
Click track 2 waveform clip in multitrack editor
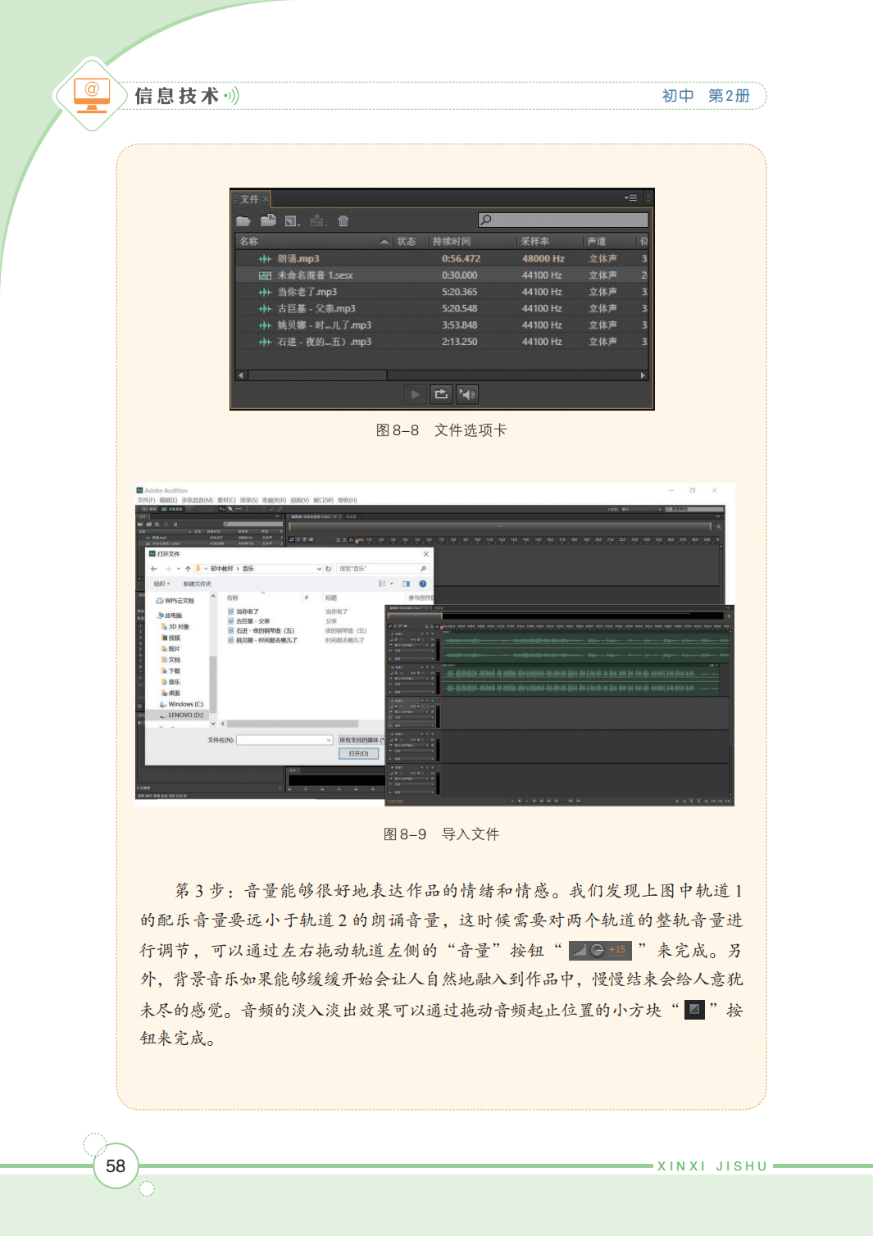(581, 680)
